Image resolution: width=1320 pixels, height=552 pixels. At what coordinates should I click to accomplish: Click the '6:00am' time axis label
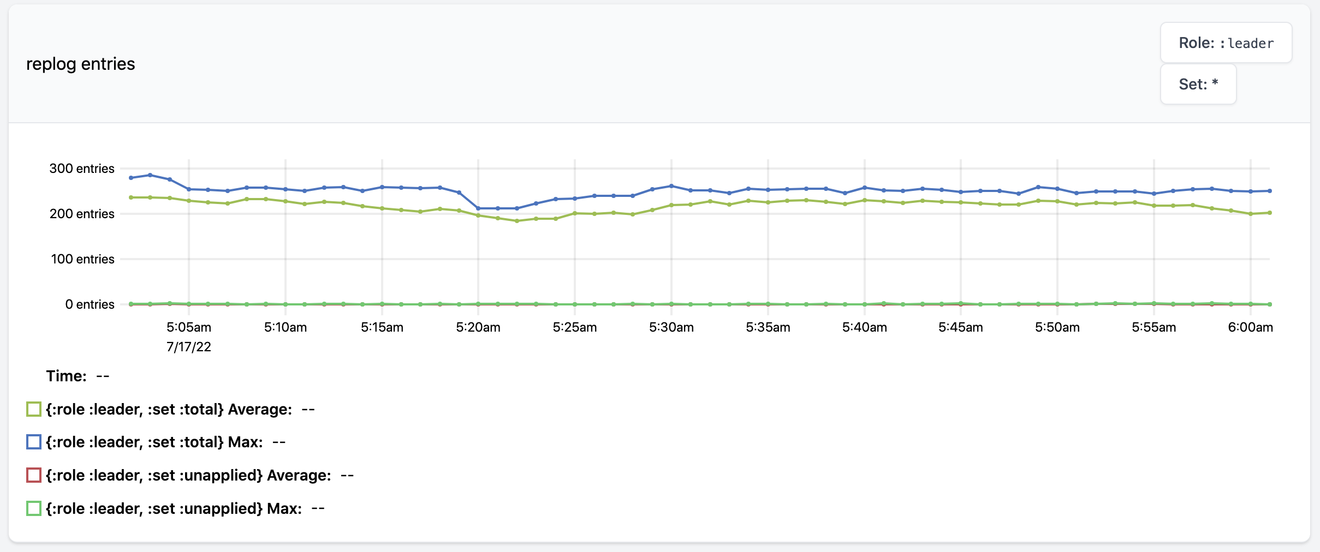click(1251, 327)
